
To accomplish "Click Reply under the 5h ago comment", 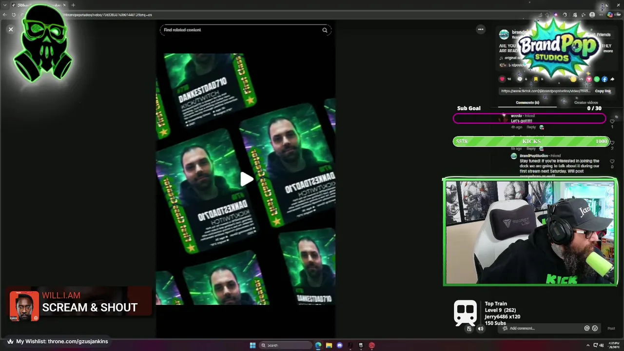I will (x=531, y=149).
